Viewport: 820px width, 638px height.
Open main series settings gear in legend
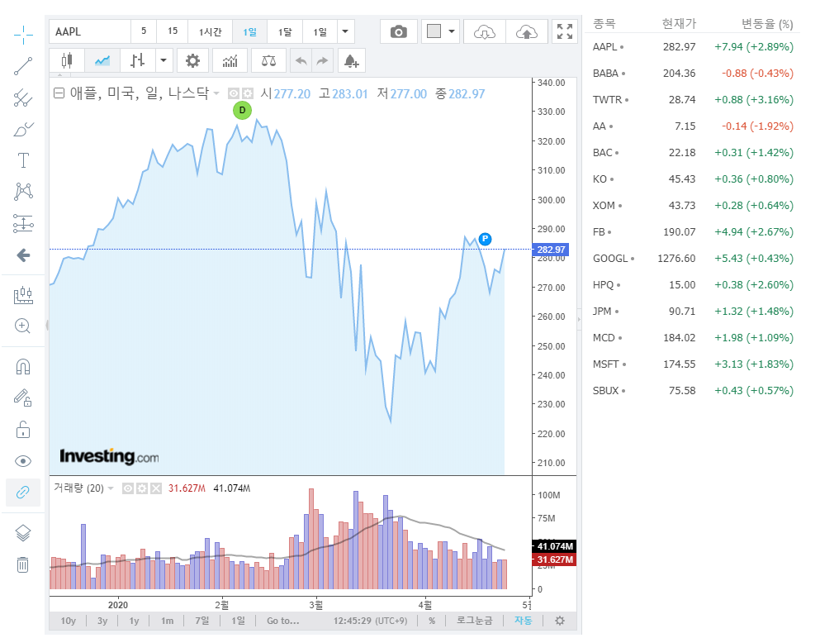[x=248, y=93]
